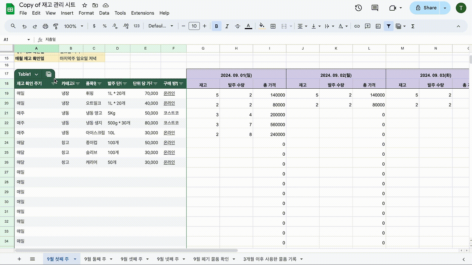Open the borders tool
The width and height of the screenshot is (472, 265).
[273, 26]
